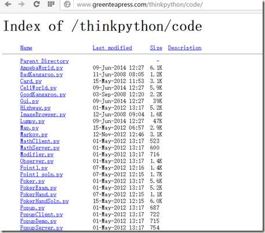This screenshot has width=265, height=233.
Task: Open PokerHandSoln.py file
Action: coord(45,201)
